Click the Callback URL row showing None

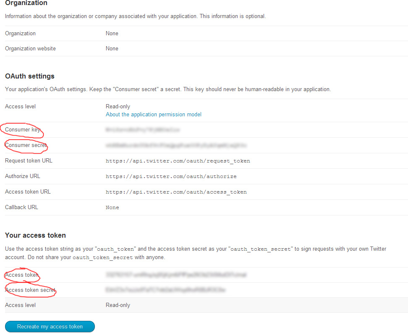(112, 207)
